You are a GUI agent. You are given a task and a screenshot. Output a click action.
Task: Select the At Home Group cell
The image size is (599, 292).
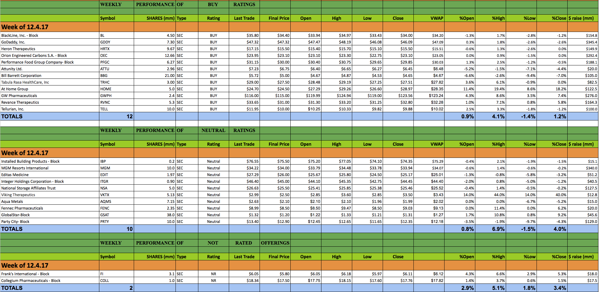[x=50, y=89]
